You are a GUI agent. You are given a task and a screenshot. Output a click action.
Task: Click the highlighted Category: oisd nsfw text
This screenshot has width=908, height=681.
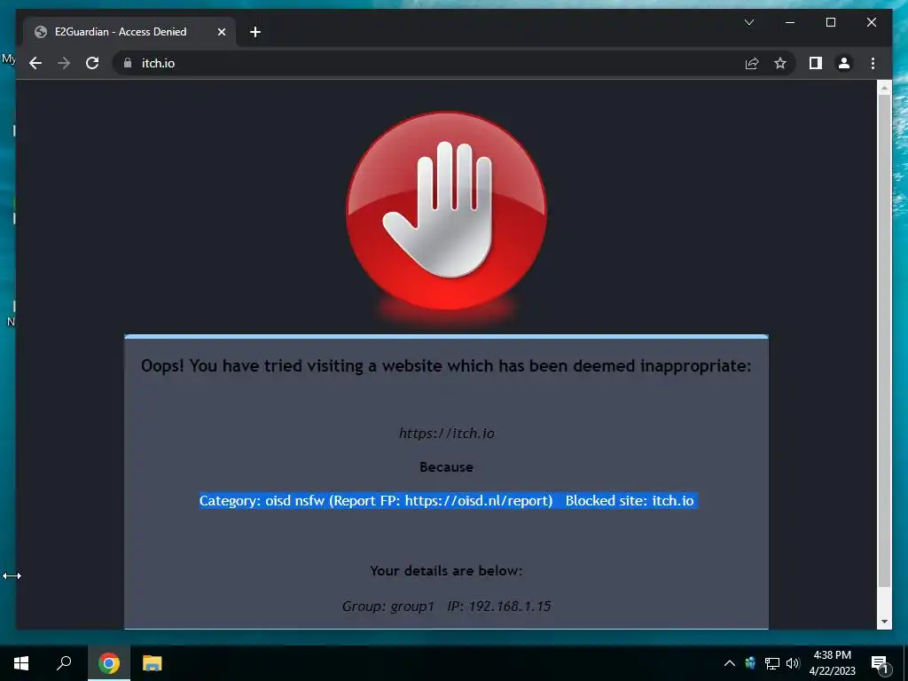coord(448,500)
